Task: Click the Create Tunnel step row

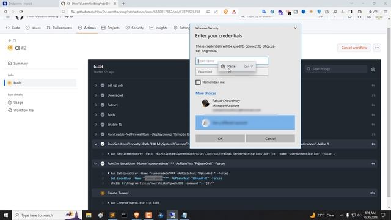Action: point(235,193)
